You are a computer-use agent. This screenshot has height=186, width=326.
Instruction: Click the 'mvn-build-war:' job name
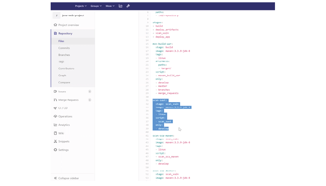click(162, 44)
